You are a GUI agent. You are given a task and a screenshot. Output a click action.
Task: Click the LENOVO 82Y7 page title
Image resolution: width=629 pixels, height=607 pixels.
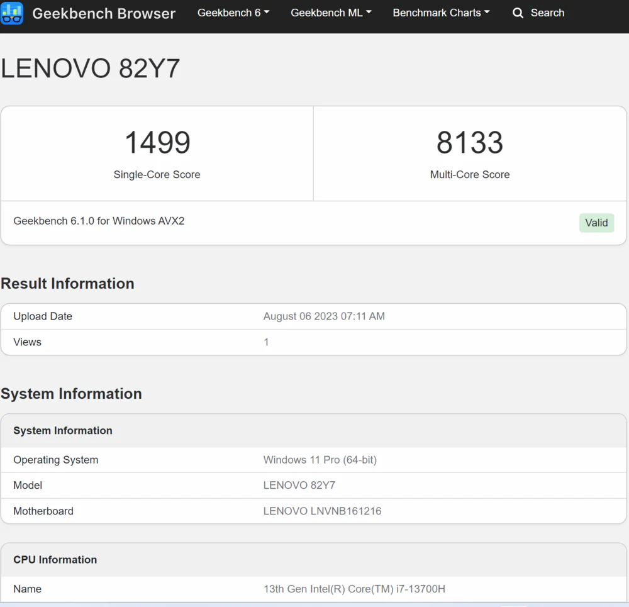90,68
